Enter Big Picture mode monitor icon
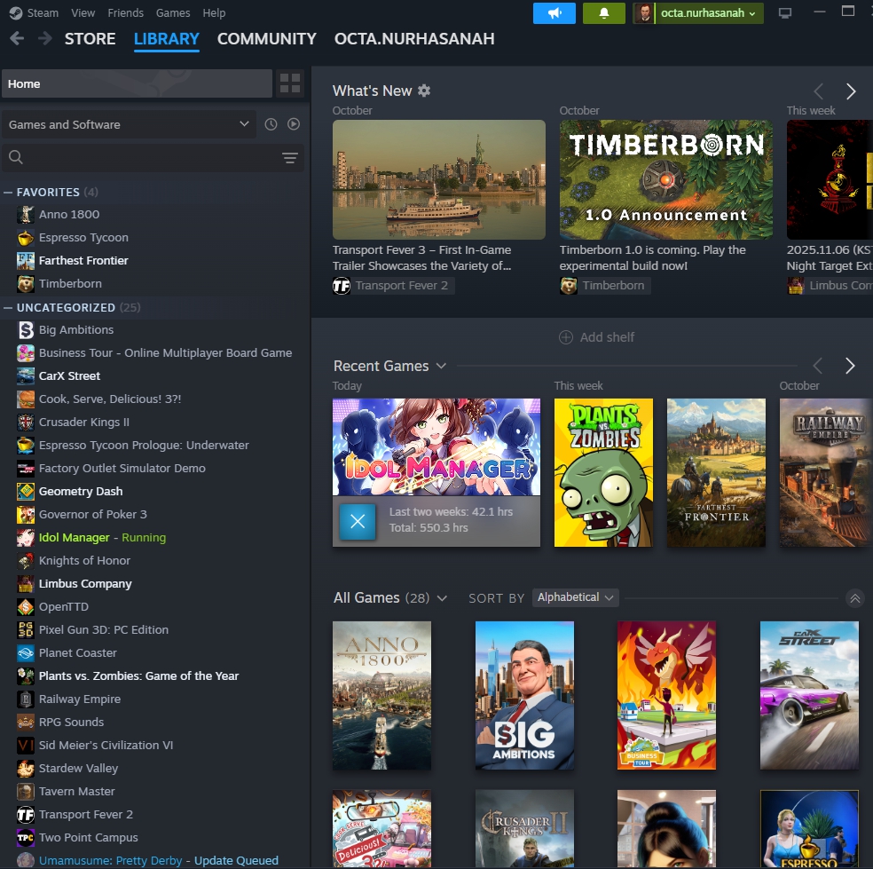 [784, 13]
